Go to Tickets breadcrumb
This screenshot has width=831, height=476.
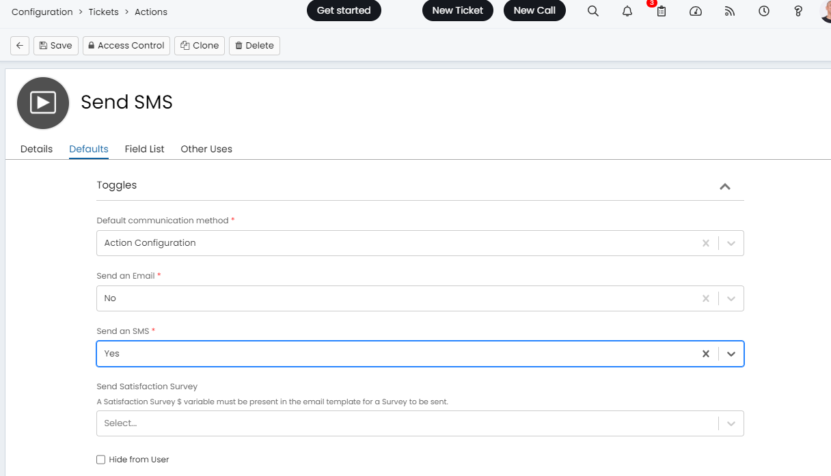pyautogui.click(x=104, y=12)
